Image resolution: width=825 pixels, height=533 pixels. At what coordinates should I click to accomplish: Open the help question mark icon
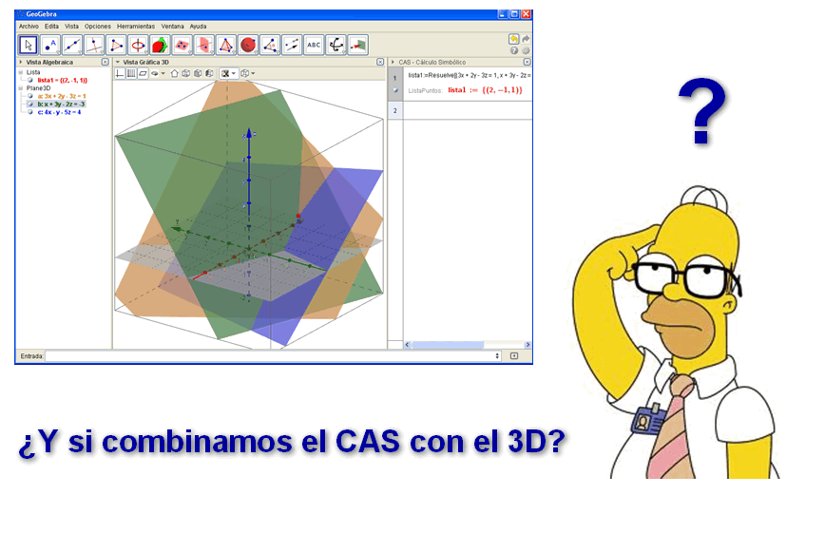514,50
